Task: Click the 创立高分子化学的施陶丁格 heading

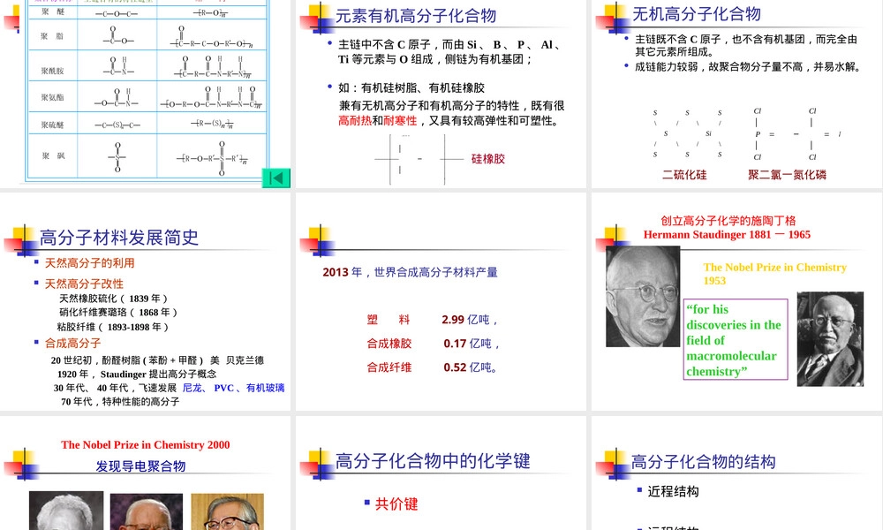Action: (728, 221)
